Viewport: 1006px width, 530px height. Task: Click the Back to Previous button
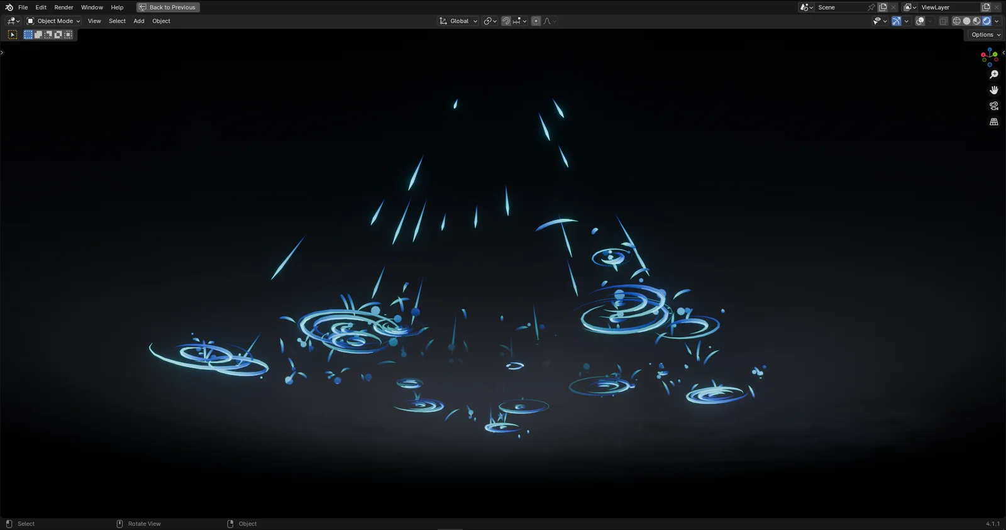coord(168,8)
